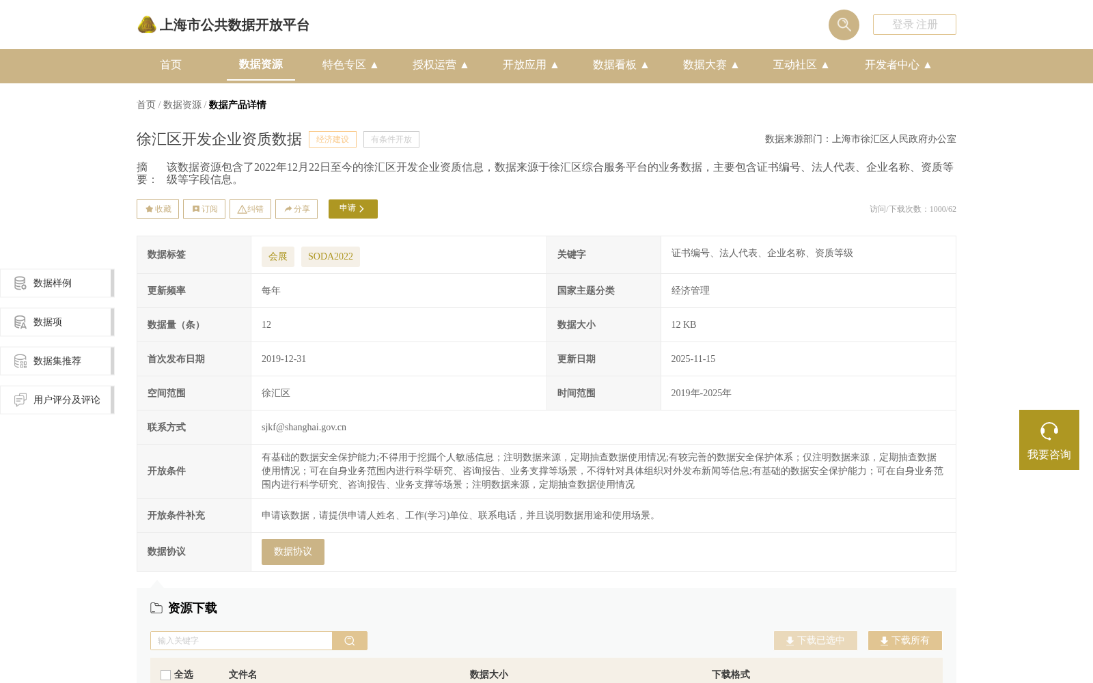Toggle the 全选 checkbox
This screenshot has width=1093, height=683.
(165, 675)
